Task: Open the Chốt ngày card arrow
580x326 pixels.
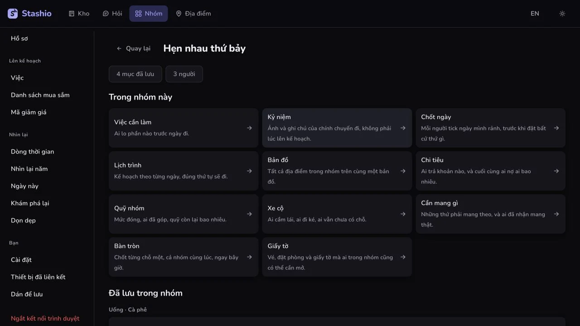Action: 556,128
